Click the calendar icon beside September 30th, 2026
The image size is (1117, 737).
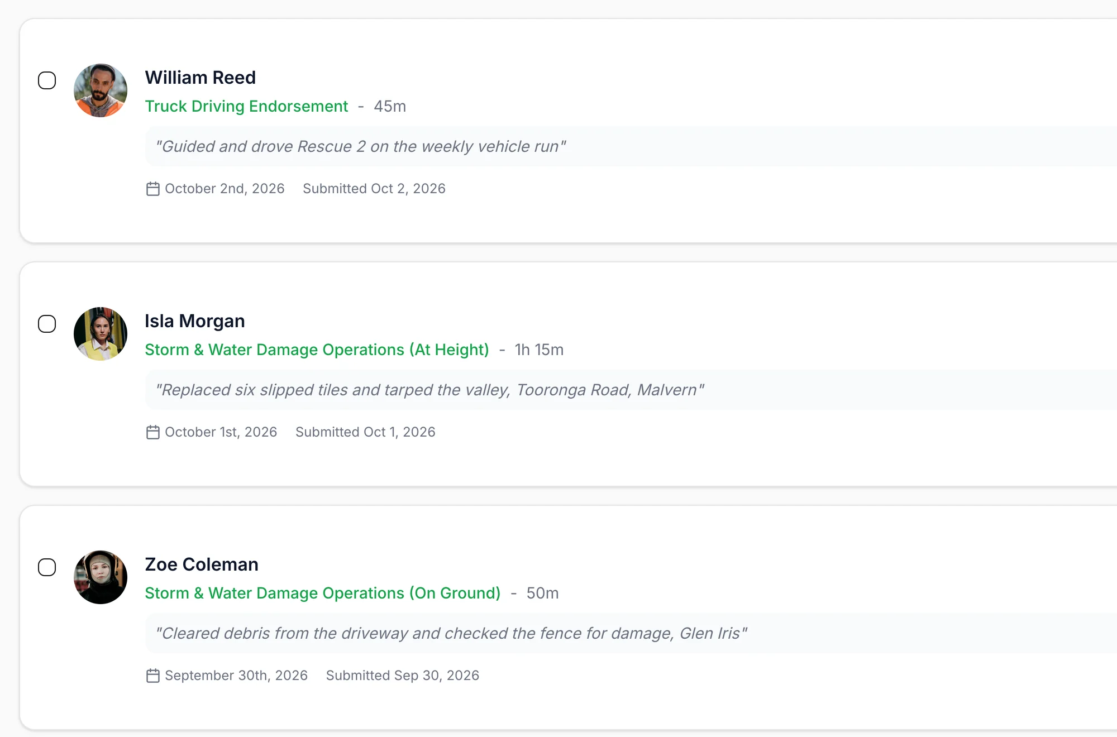[153, 676]
